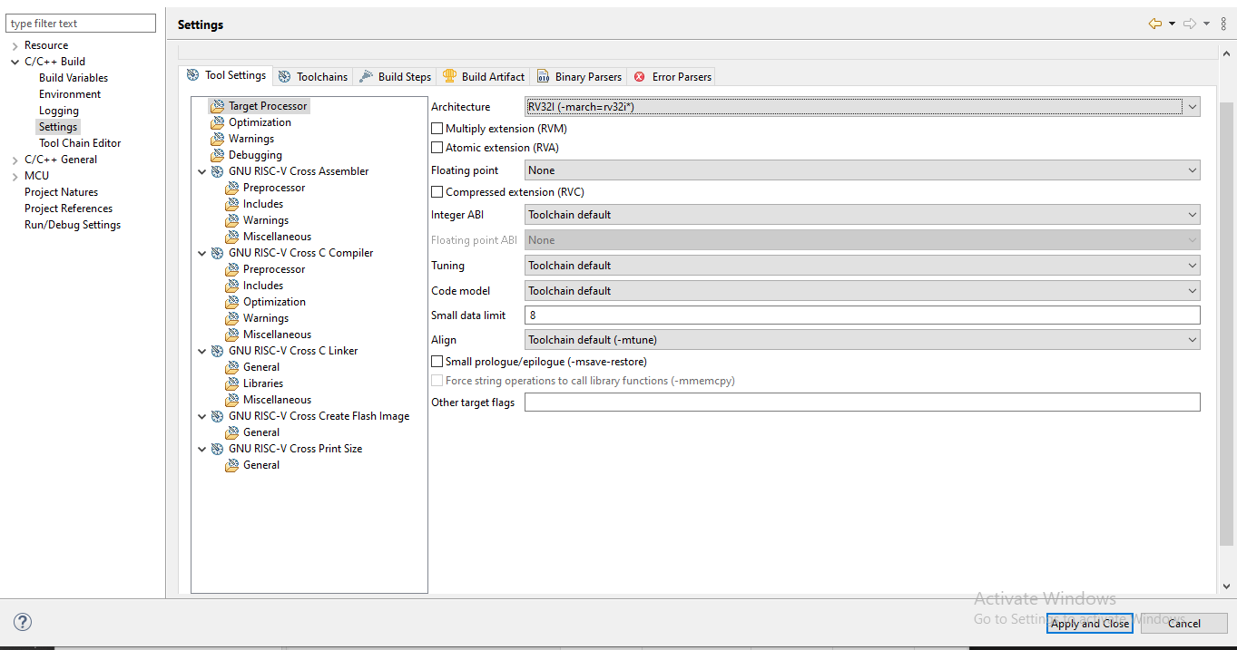Click the GNU RISC-V Cross C Linker icon
The image size is (1237, 650).
[218, 351]
